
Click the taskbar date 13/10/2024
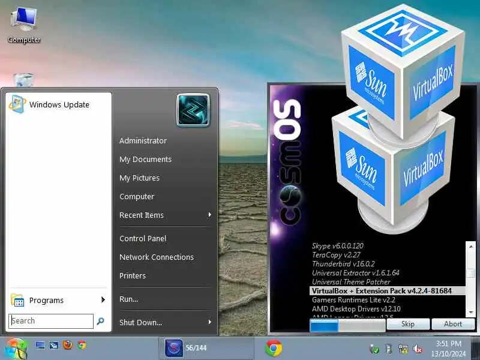pos(448,353)
